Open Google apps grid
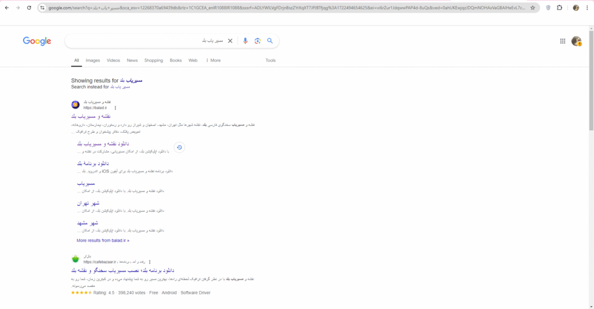 [x=563, y=41]
